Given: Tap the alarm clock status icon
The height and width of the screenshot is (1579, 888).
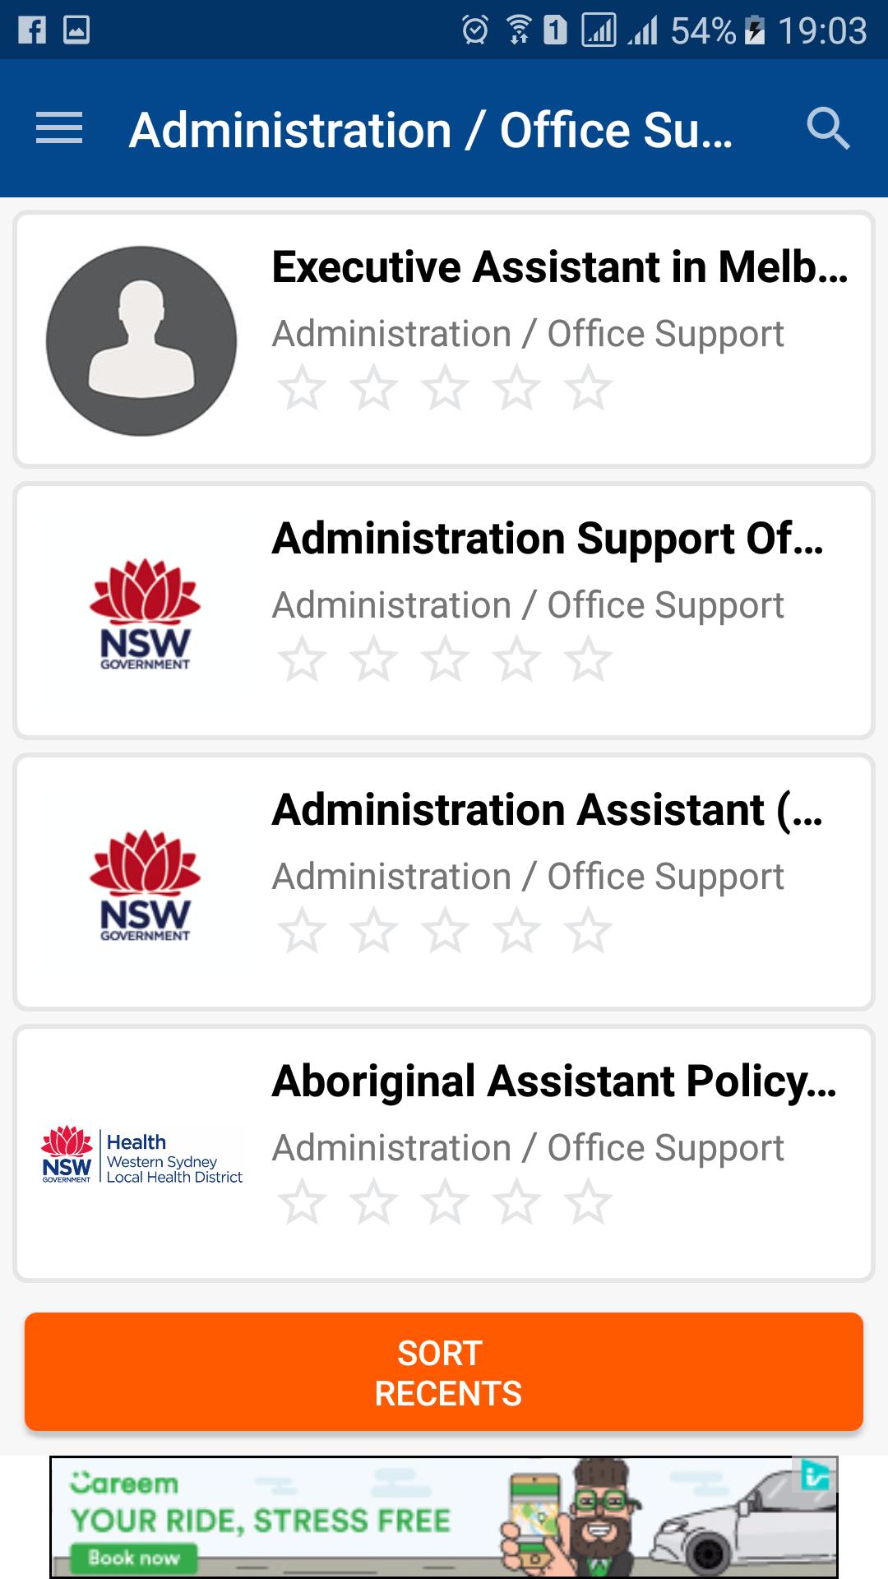Looking at the screenshot, I should click(475, 30).
